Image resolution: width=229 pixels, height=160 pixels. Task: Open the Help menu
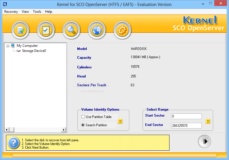48,12
